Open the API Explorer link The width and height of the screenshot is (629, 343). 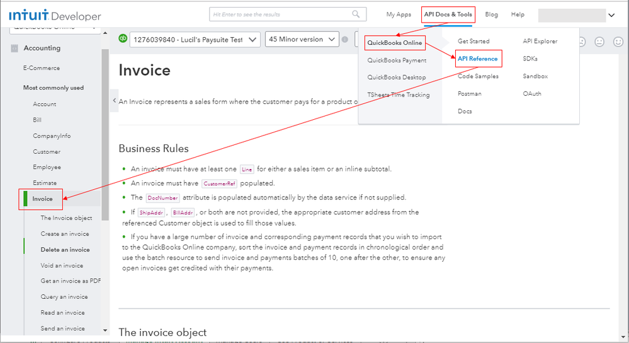tap(540, 41)
